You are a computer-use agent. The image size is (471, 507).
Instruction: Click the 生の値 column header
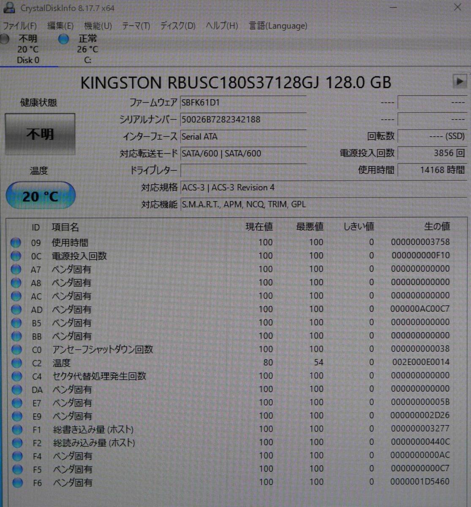[437, 226]
